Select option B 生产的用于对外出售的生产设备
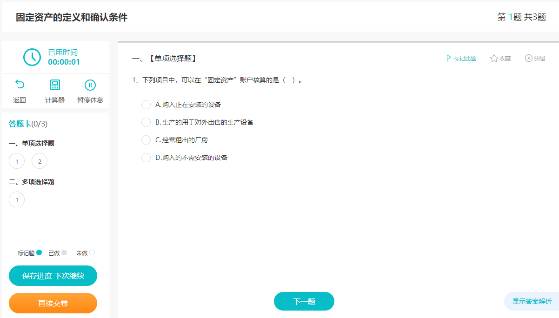This screenshot has width=559, height=318. pos(146,122)
